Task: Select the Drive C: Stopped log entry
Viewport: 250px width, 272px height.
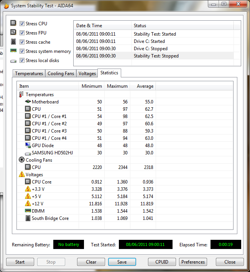Action: click(154, 49)
